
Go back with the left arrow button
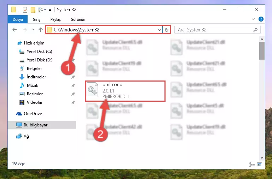15,30
